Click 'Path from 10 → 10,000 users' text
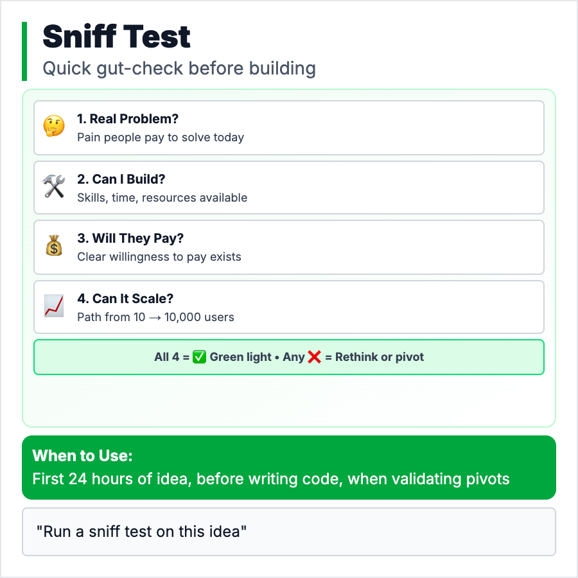The image size is (578, 578). click(155, 317)
